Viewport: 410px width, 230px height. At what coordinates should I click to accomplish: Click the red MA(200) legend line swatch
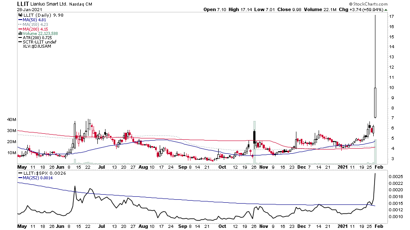tap(20, 29)
